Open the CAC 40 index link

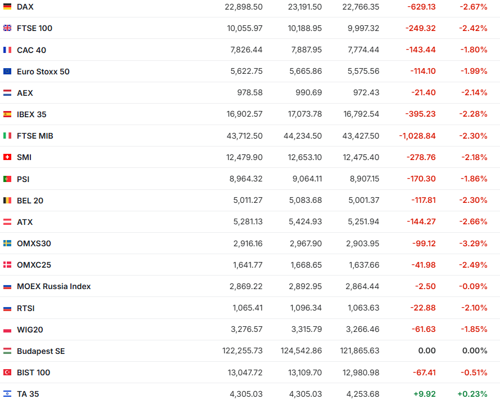32,50
